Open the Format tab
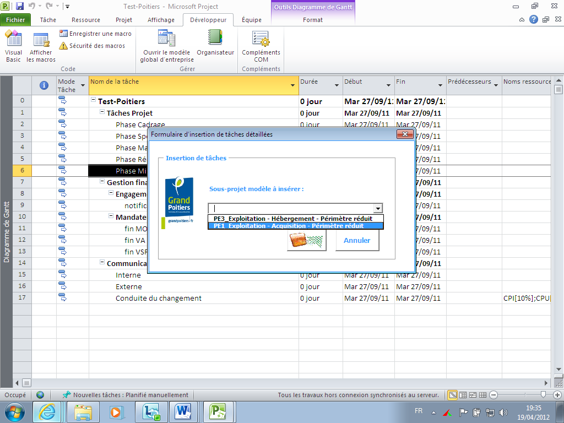564x423 pixels. 313,20
